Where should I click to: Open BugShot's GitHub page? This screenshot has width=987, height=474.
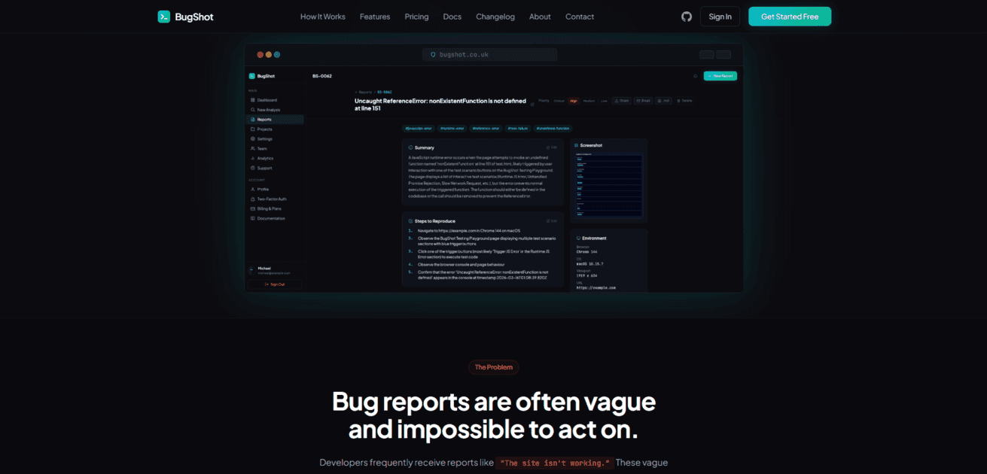(686, 16)
